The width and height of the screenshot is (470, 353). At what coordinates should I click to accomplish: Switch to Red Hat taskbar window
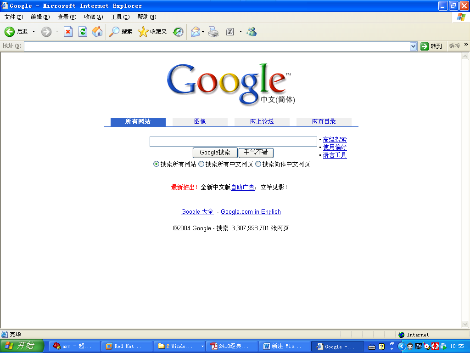(x=127, y=347)
